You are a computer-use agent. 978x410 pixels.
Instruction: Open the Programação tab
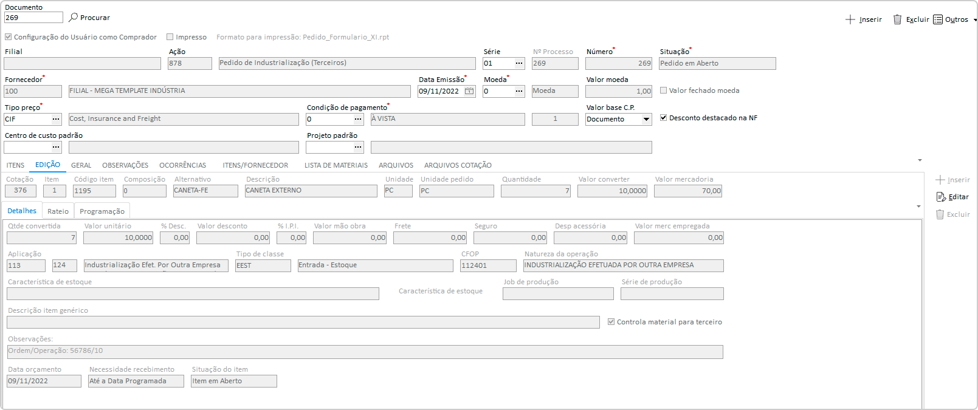coord(102,211)
